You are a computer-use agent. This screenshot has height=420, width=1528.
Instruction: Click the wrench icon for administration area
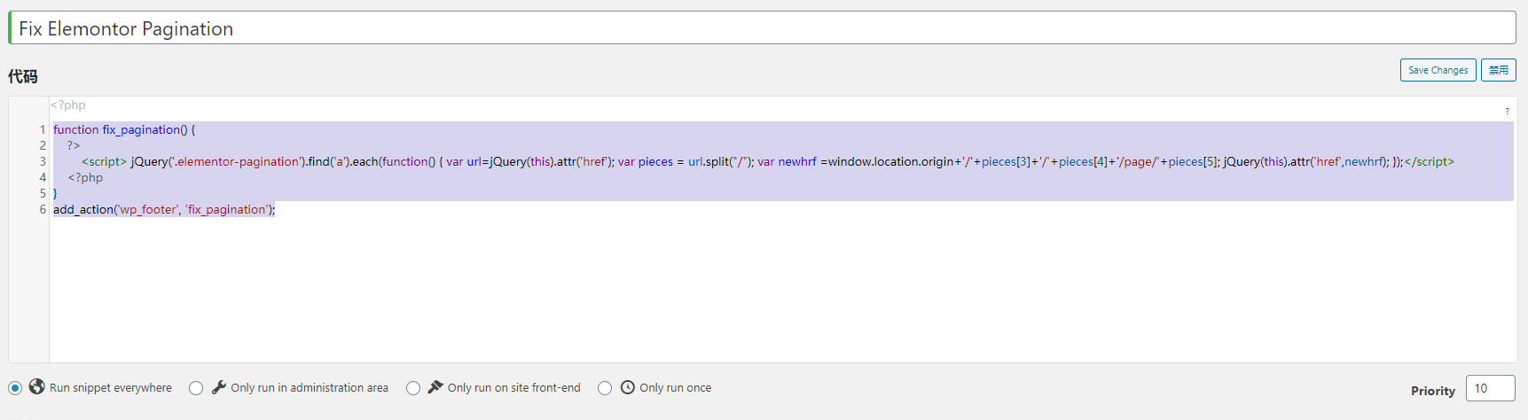(218, 387)
